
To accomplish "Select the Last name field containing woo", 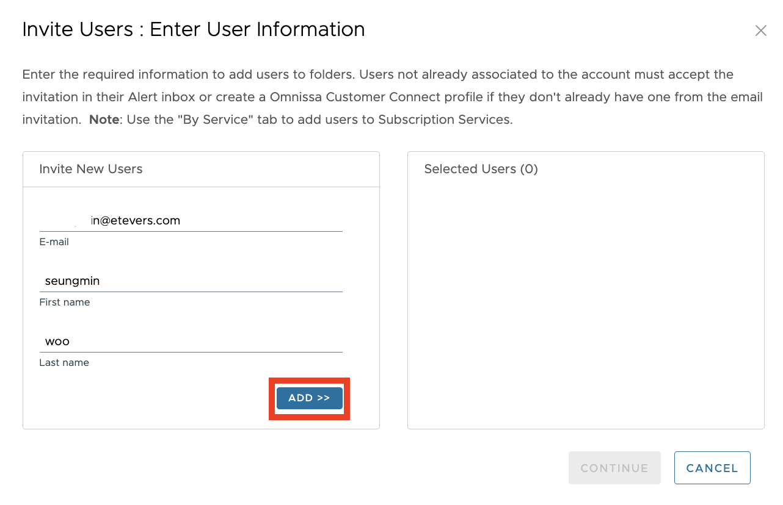I will tap(191, 342).
